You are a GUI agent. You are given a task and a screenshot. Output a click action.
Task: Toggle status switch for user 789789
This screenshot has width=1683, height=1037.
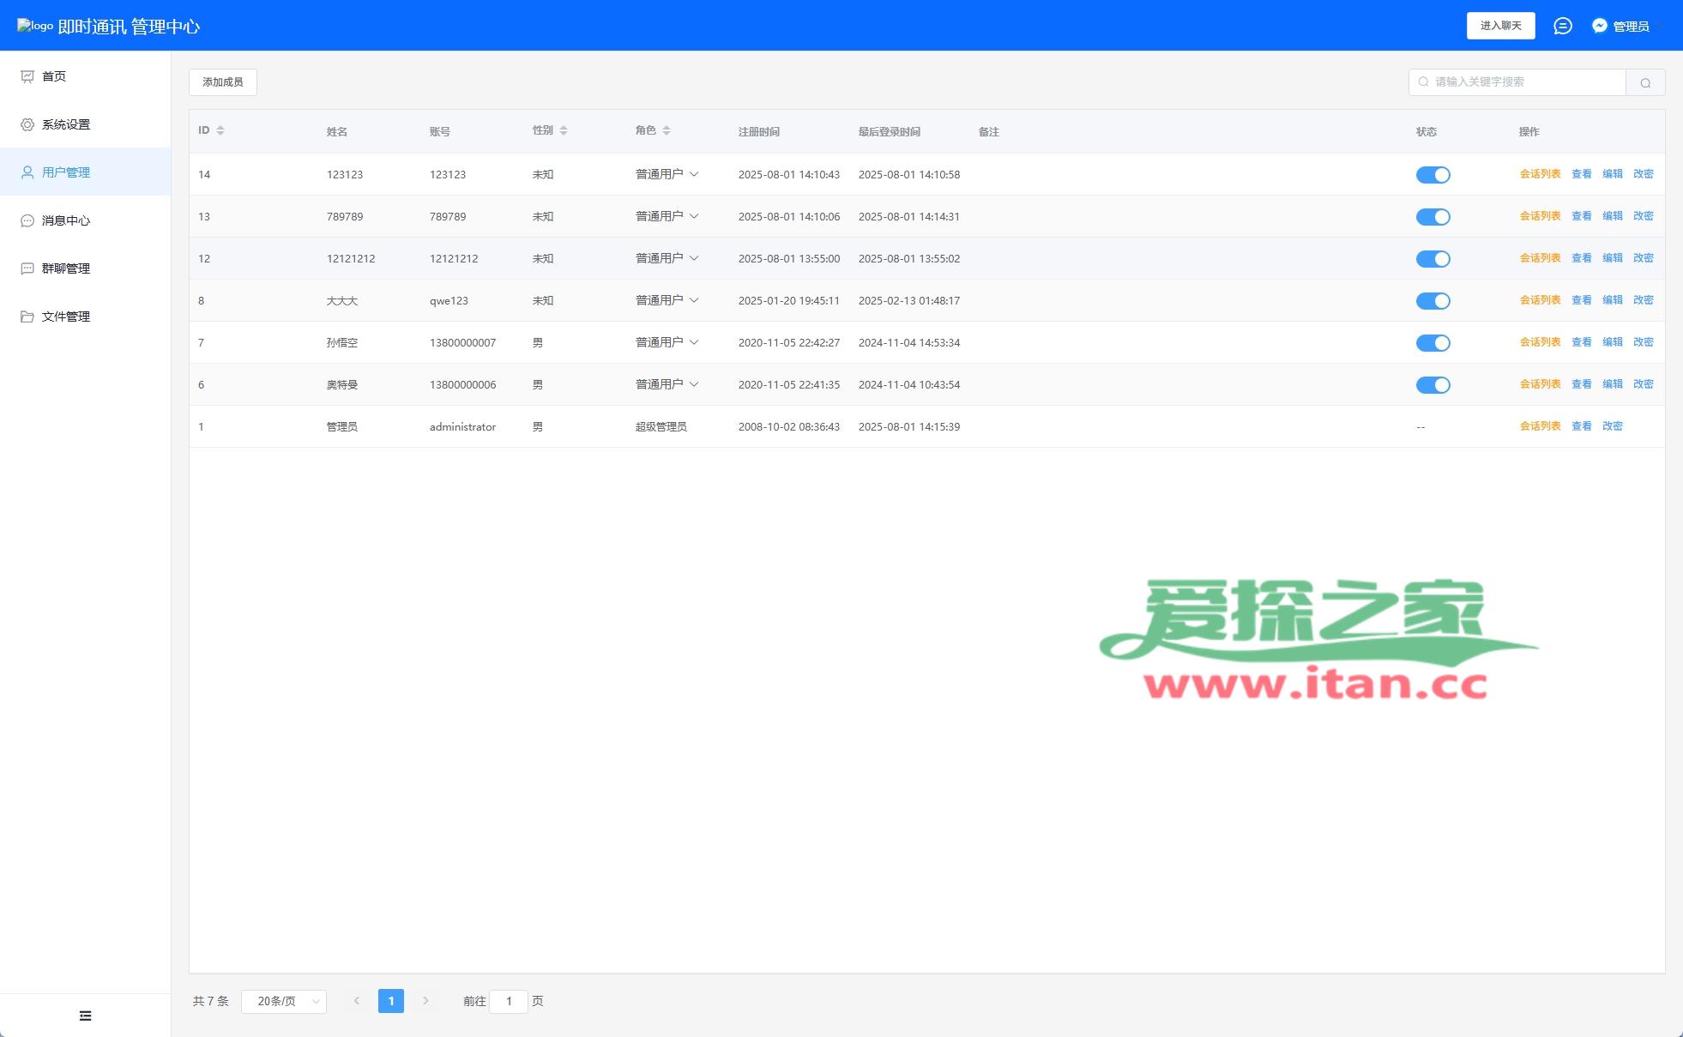point(1433,217)
